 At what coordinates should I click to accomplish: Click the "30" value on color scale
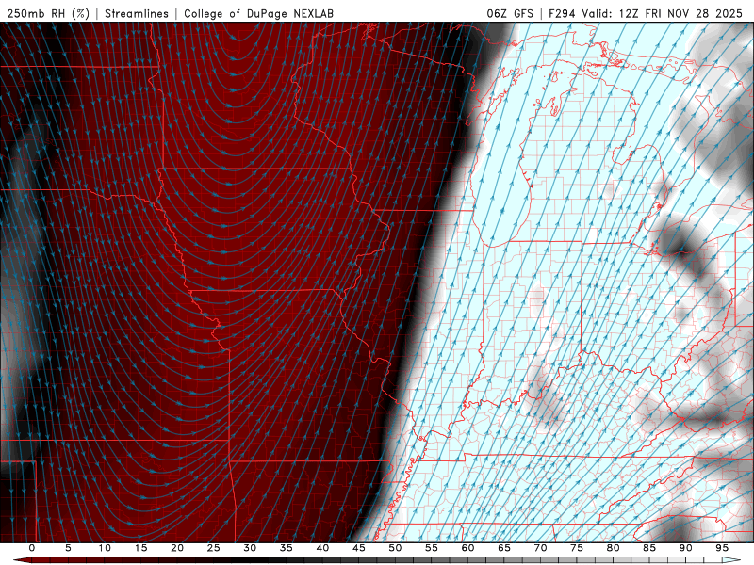point(250,548)
